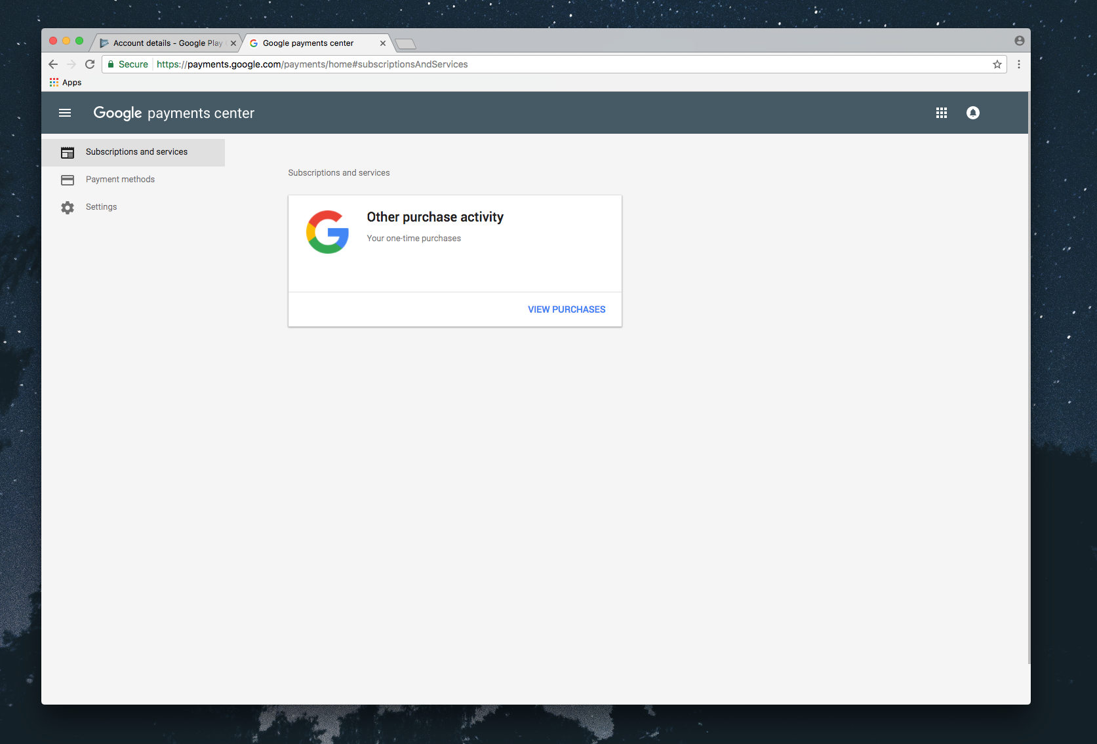1097x744 pixels.
Task: Click 'Your one-time purchases' description text
Action: point(414,239)
